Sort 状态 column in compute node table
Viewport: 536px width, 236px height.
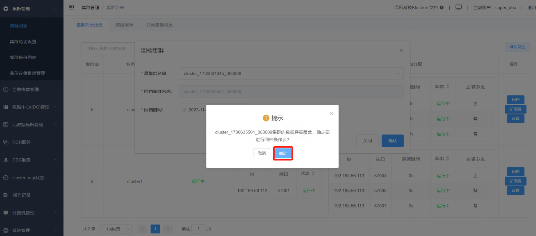click(313, 173)
